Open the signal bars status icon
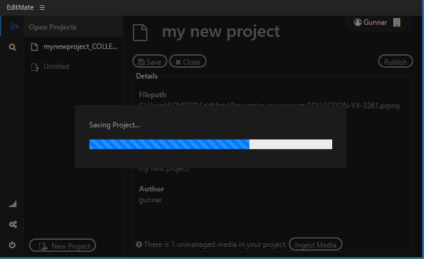 pyautogui.click(x=13, y=205)
